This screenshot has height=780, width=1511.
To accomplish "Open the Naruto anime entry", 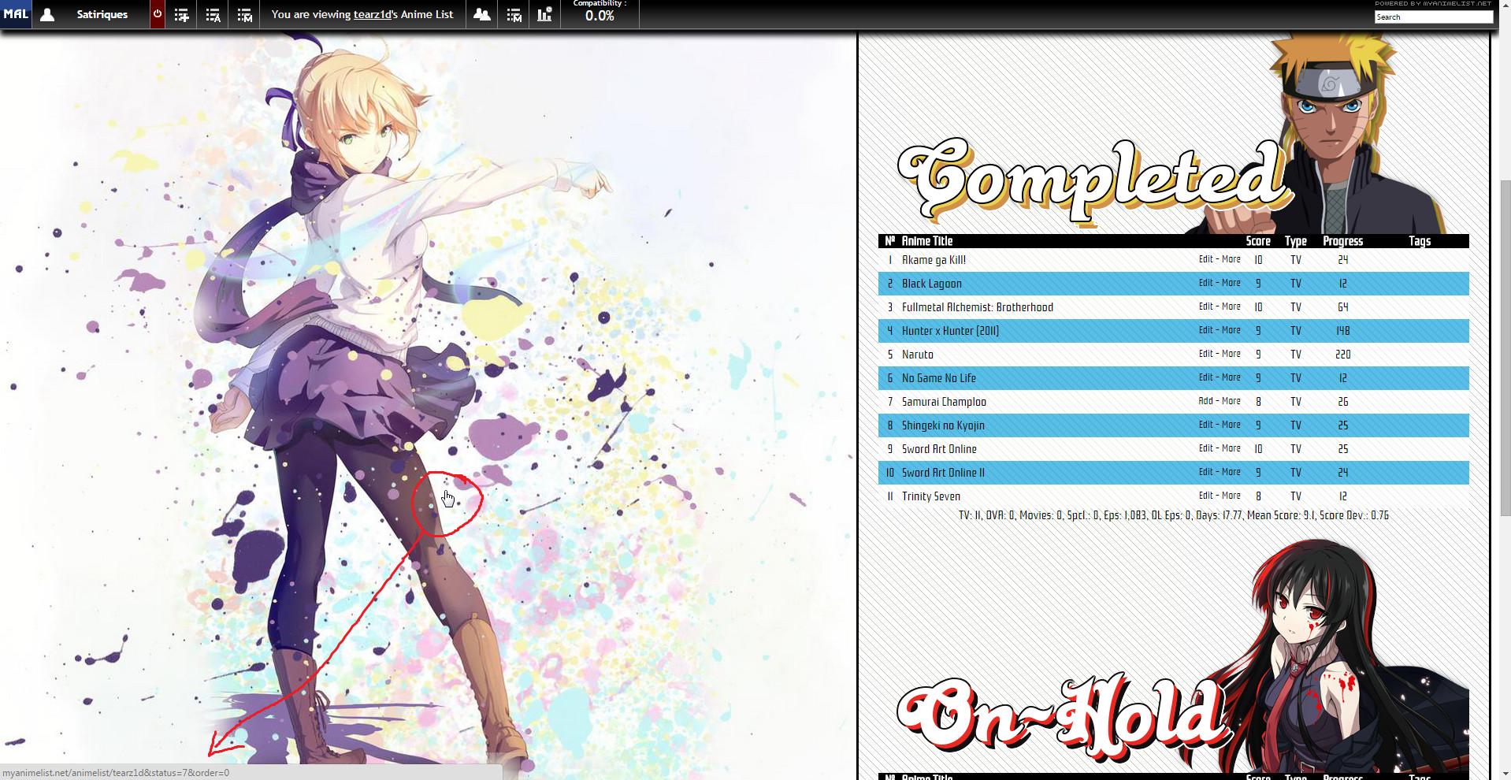I will pos(918,355).
